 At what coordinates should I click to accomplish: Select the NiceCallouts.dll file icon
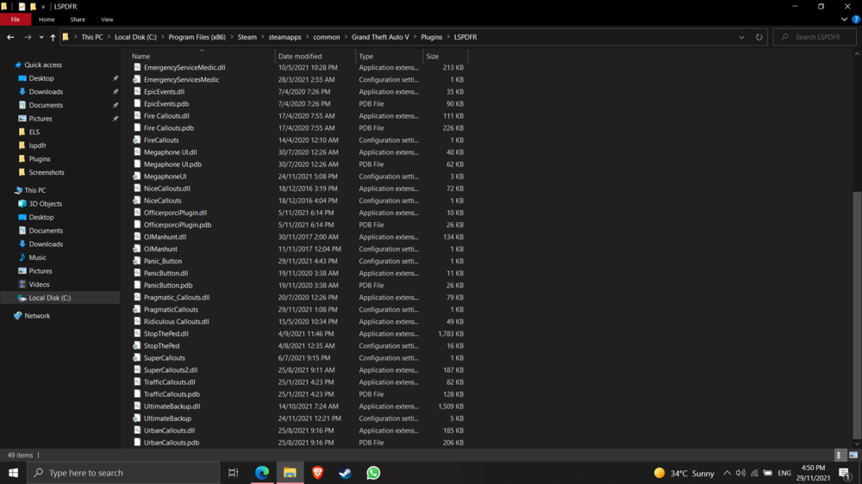[137, 189]
